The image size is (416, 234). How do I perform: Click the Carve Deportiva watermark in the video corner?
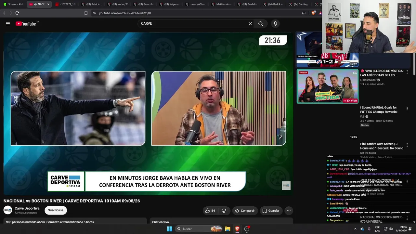pos(286,186)
